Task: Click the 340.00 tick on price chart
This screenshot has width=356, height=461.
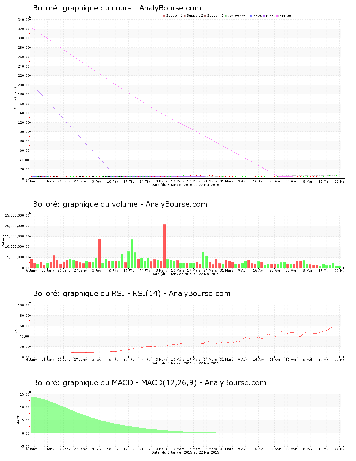Action: [23, 20]
